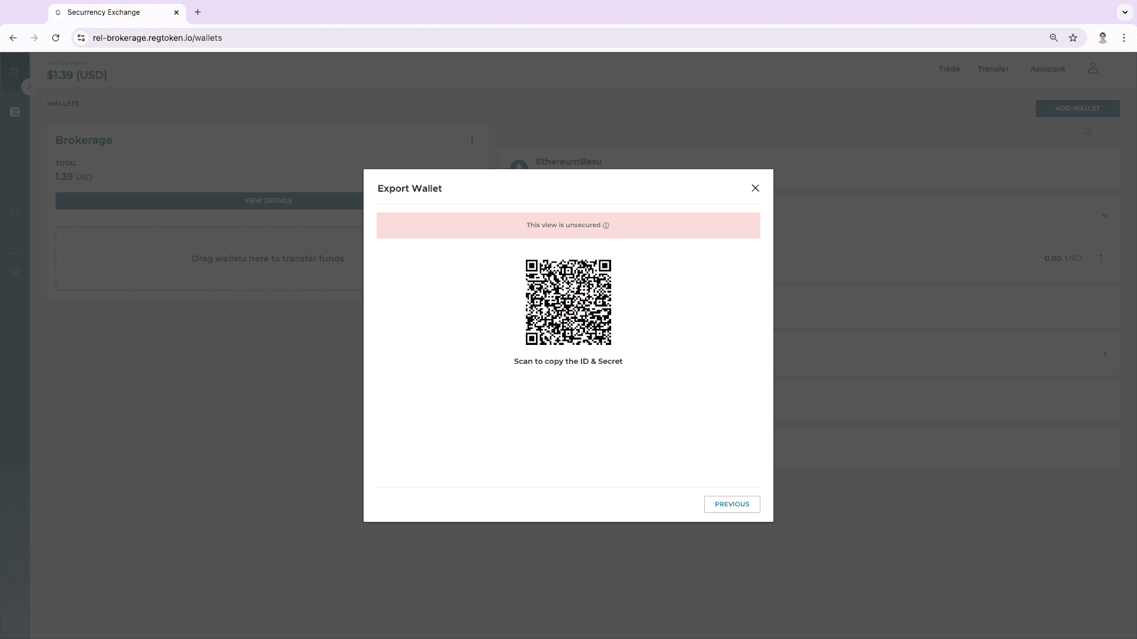
Task: Open the 0.00 USD row options menu
Action: coord(1101,259)
